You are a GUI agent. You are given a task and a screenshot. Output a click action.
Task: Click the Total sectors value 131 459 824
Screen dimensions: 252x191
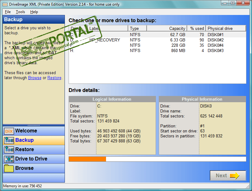tap(108, 121)
